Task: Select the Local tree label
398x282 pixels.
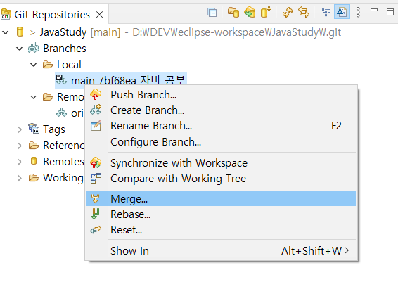Action: pos(69,65)
